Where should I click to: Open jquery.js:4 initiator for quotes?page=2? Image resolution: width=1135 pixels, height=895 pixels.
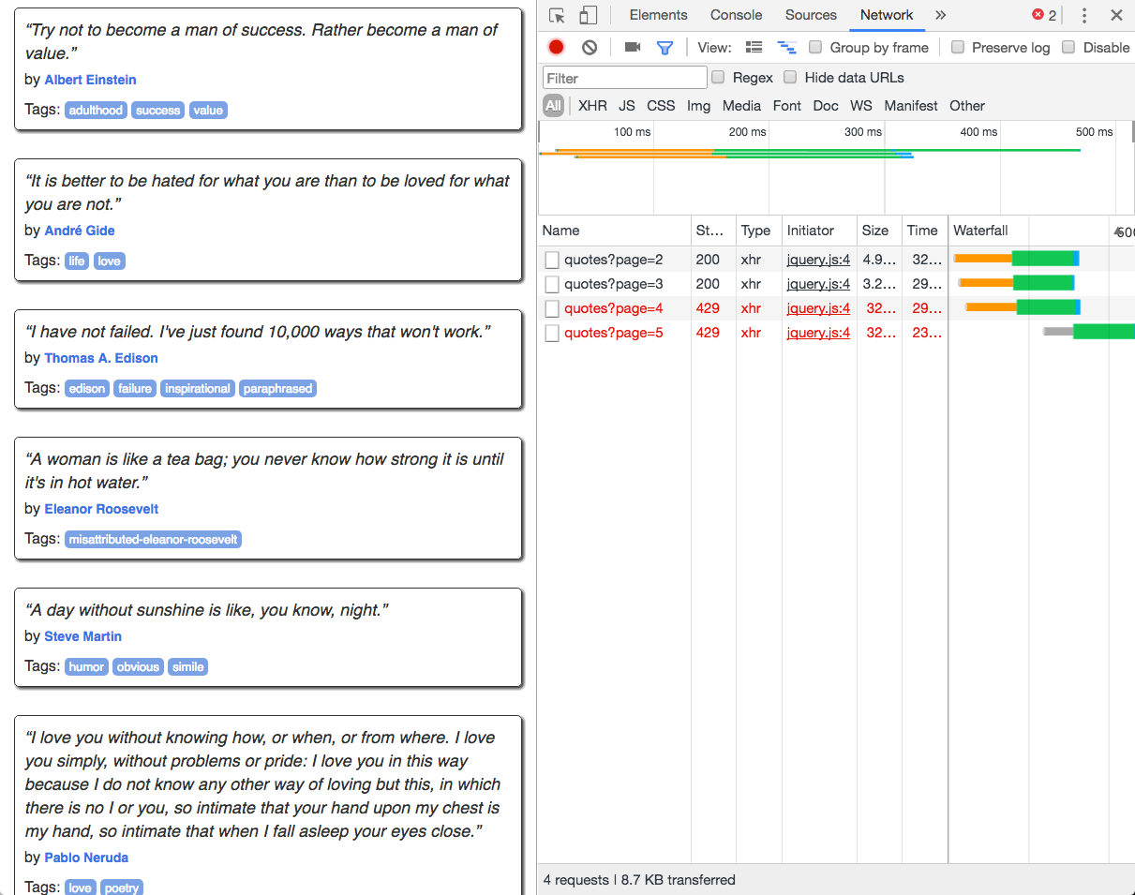tap(818, 260)
